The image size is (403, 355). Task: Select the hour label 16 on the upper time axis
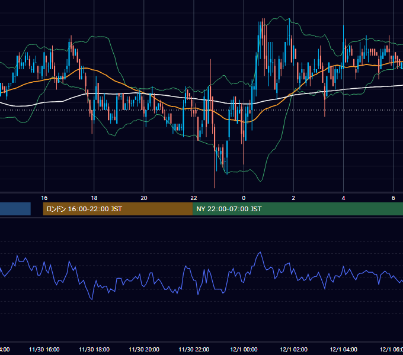(44, 198)
